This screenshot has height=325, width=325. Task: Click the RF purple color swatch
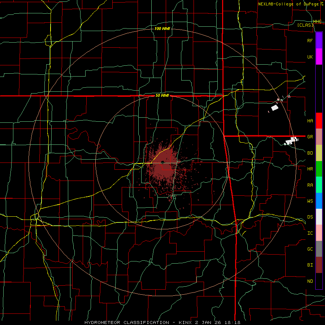pos(319,40)
